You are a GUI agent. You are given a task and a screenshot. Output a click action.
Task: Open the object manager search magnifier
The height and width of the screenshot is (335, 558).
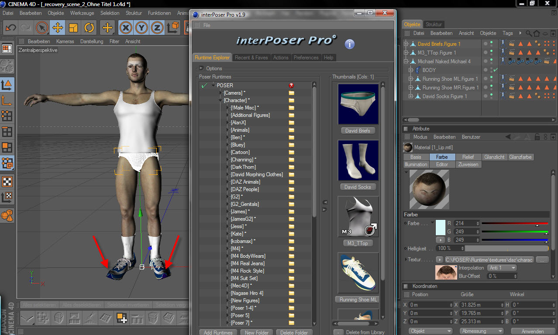(529, 33)
